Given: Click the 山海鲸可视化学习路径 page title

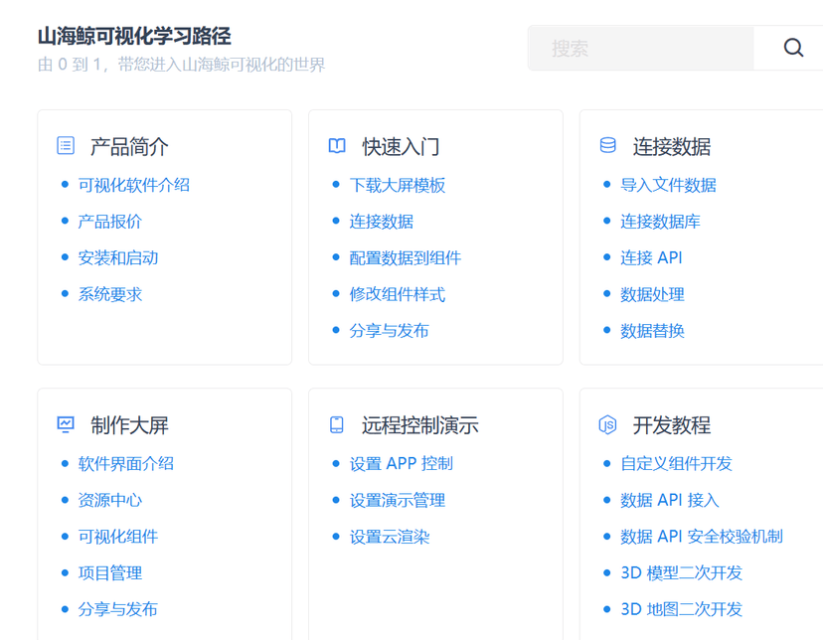Looking at the screenshot, I should (134, 36).
